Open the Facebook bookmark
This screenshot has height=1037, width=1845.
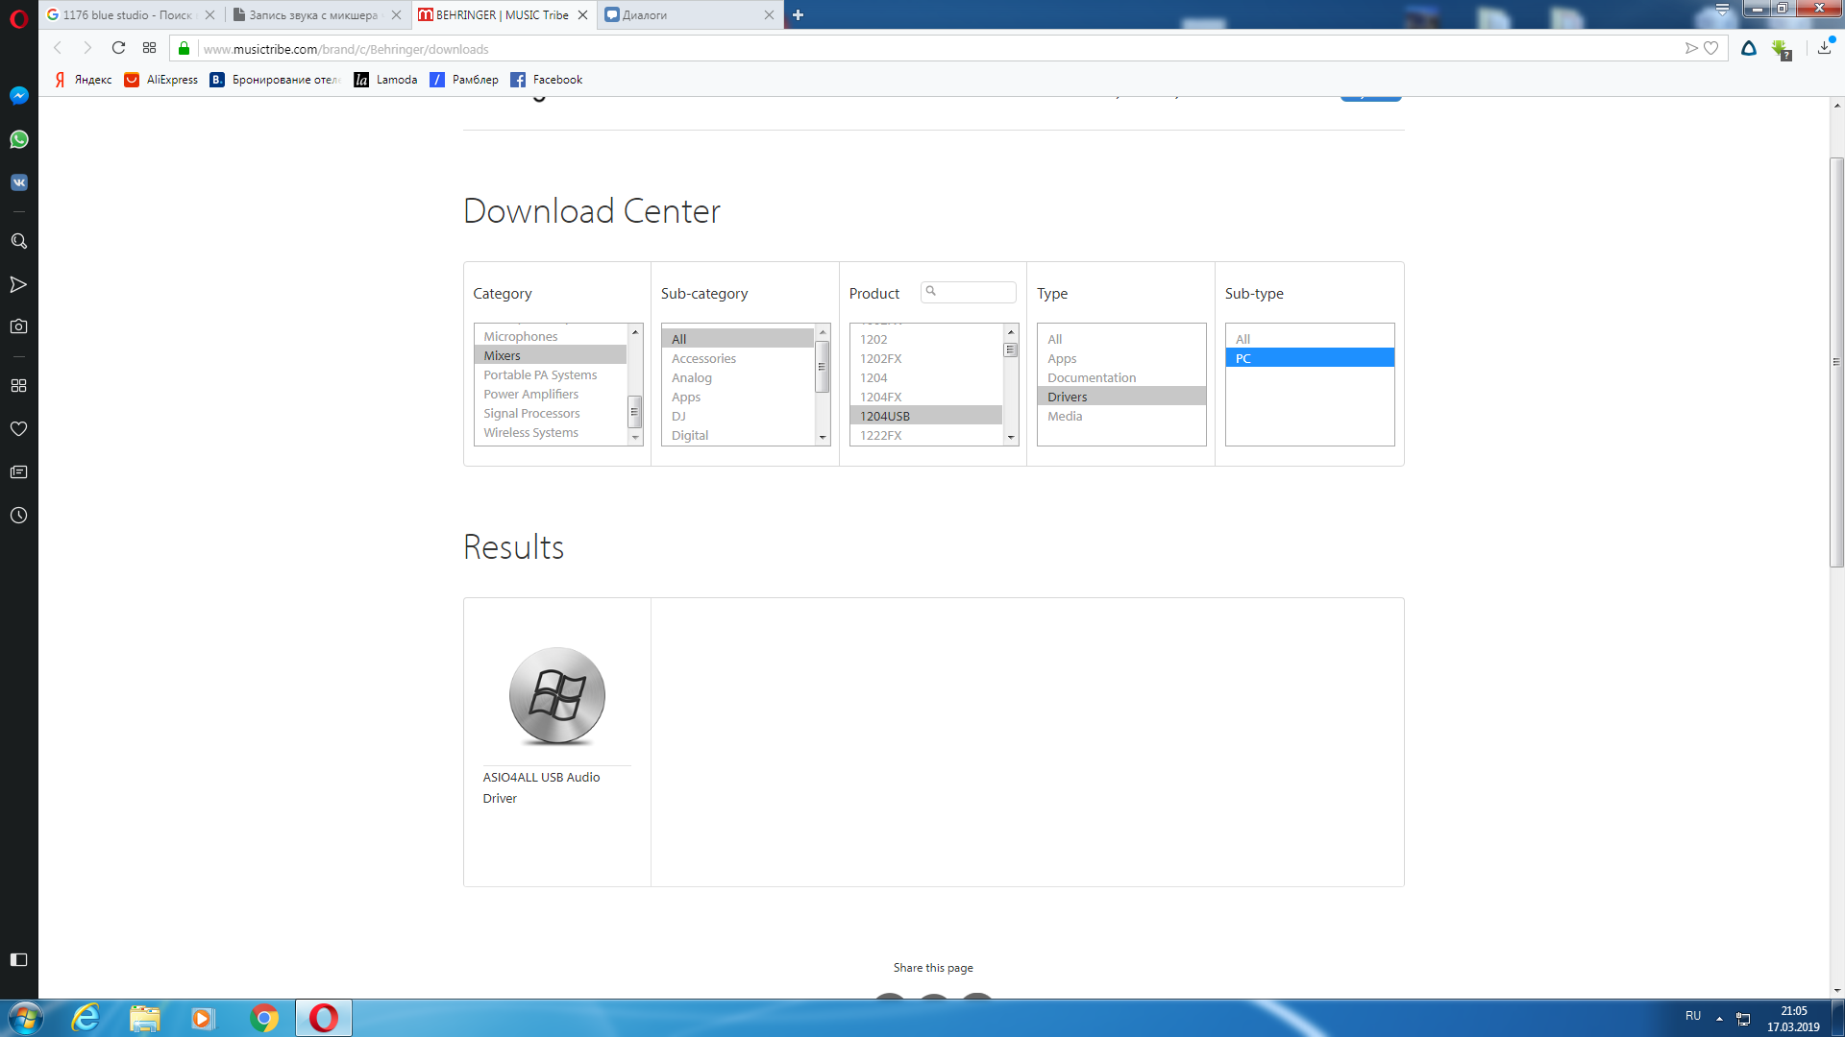[x=547, y=80]
